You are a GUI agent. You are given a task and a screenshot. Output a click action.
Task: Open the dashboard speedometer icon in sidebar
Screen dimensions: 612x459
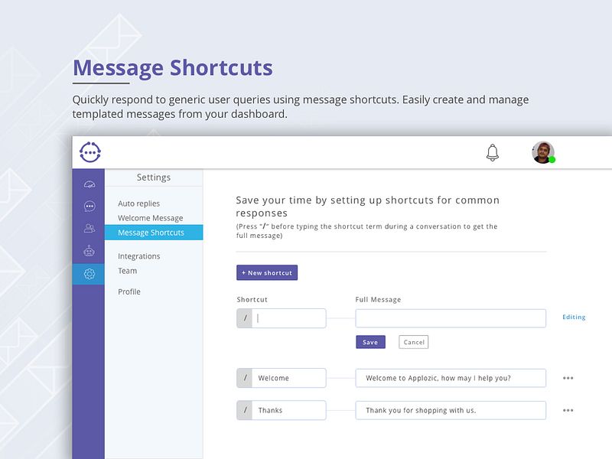90,184
